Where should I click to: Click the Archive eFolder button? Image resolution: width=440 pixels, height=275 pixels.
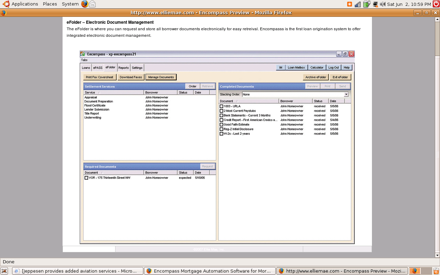(316, 77)
